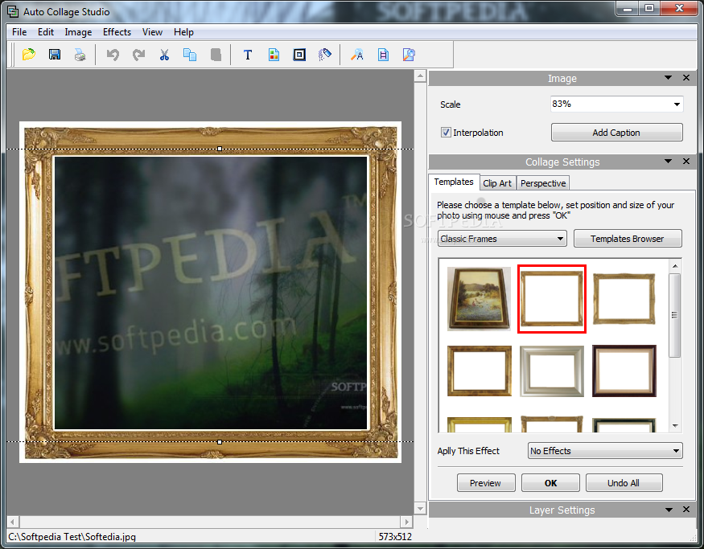This screenshot has width=704, height=549.
Task: Open the colored collage template icon
Action: pos(274,55)
